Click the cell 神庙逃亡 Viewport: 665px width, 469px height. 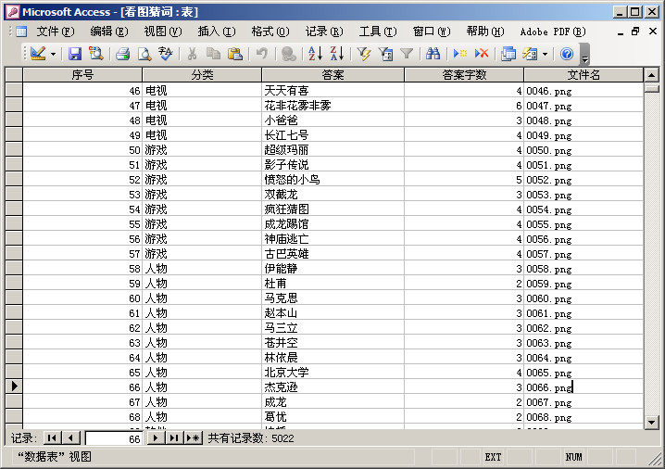(x=332, y=239)
